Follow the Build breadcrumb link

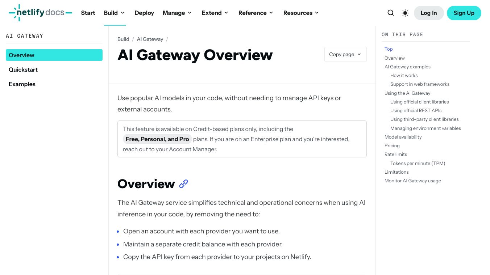coord(123,39)
